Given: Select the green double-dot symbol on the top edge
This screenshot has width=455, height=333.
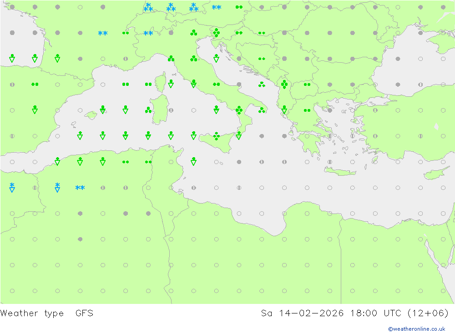Looking at the screenshot, I should 239,7.
